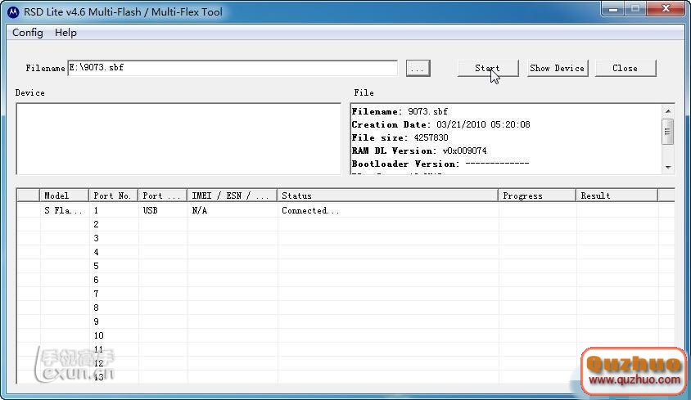Image resolution: width=691 pixels, height=400 pixels.
Task: Click 'Filename: 9073.sbf' line in File panel
Action: 400,111
